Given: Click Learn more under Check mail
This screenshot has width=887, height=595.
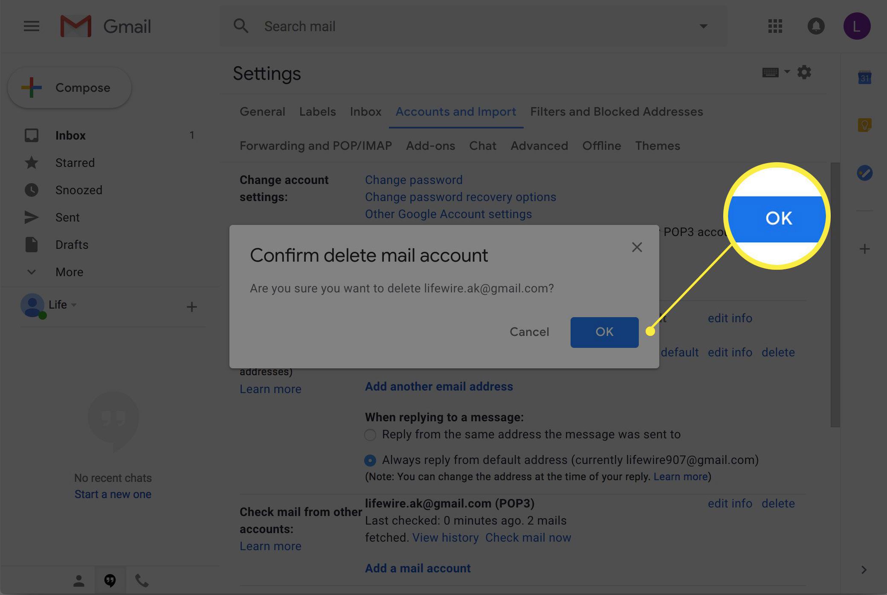Looking at the screenshot, I should click(x=270, y=546).
